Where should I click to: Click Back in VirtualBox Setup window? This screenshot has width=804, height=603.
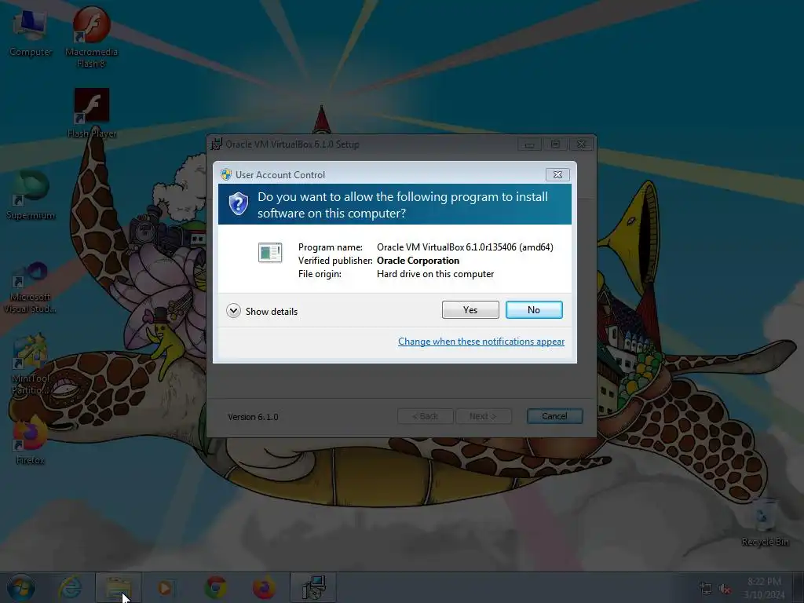pos(425,416)
